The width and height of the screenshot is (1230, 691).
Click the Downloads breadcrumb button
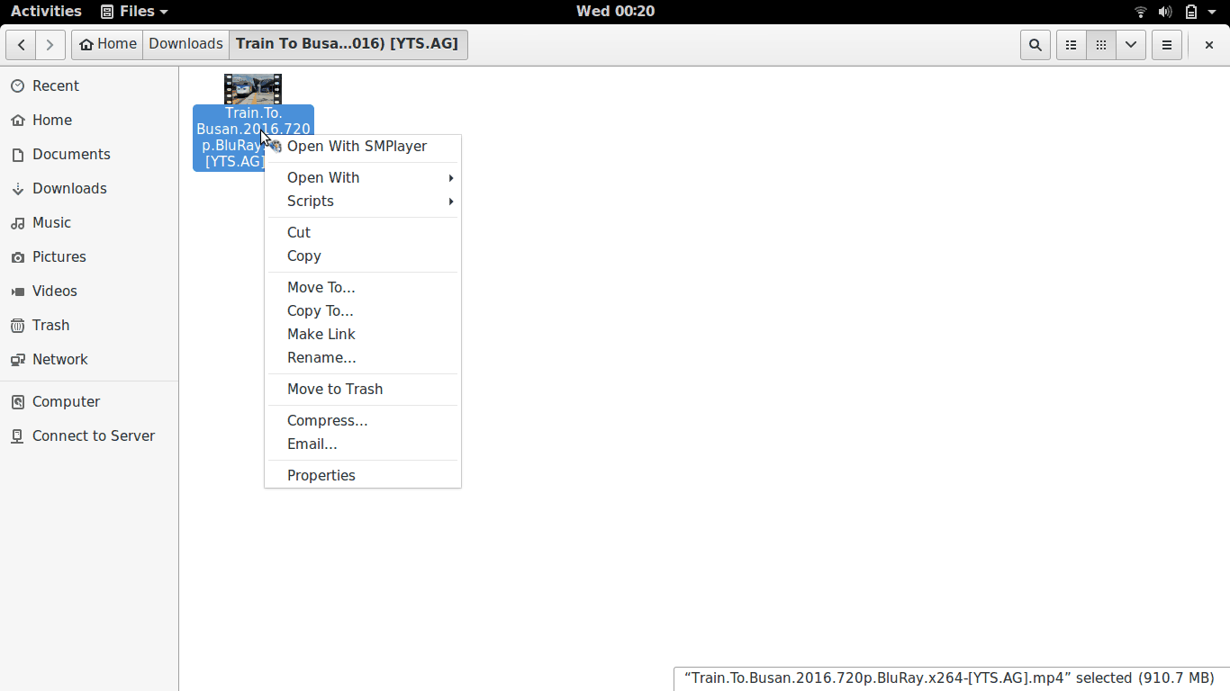pos(185,44)
